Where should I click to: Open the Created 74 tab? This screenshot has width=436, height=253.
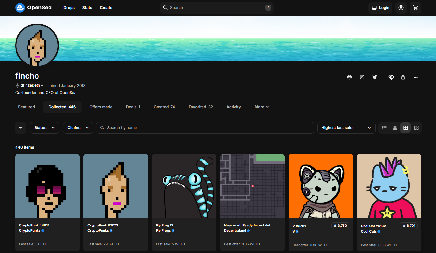click(164, 107)
